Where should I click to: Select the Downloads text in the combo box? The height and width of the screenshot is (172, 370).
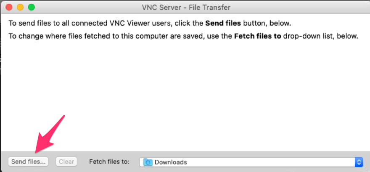pyautogui.click(x=171, y=162)
